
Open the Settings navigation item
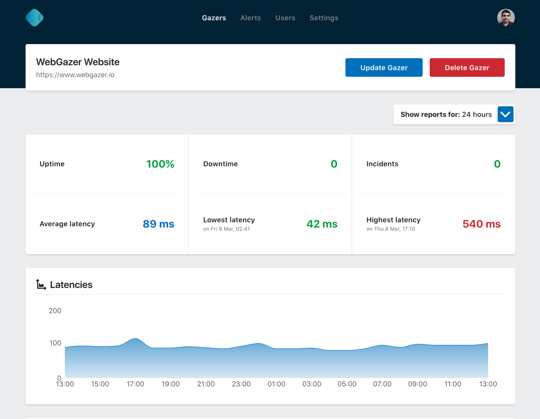coord(324,18)
